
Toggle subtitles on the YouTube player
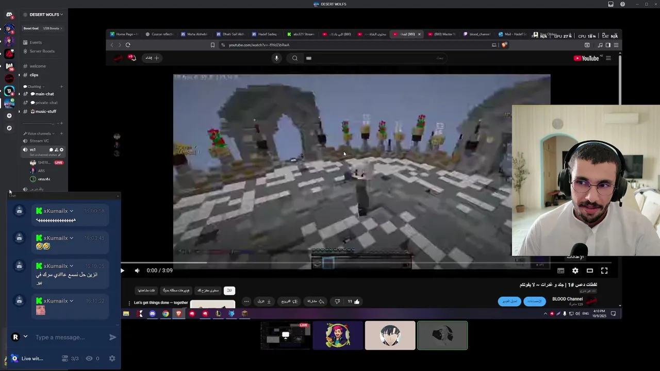coord(560,271)
